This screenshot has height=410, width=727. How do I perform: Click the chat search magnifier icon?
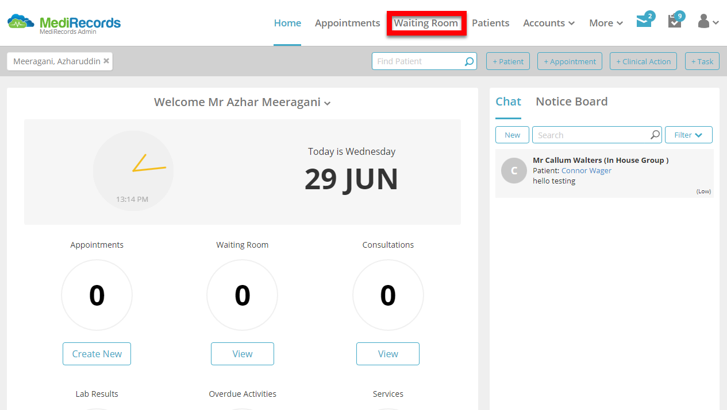click(x=655, y=135)
